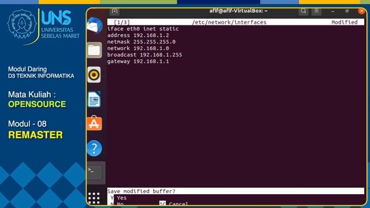
Task: Close the terminal window
Action: pyautogui.click(x=361, y=11)
